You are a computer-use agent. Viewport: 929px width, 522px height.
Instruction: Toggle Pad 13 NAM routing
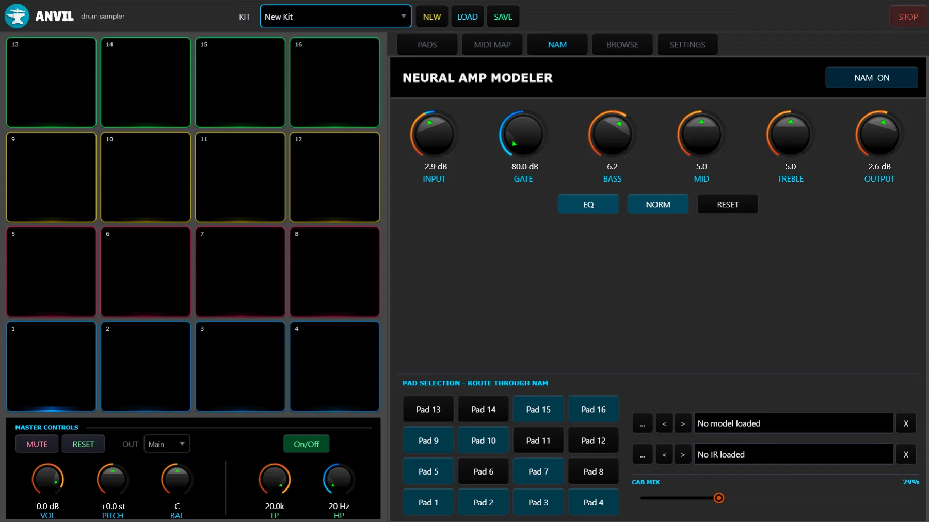click(428, 410)
